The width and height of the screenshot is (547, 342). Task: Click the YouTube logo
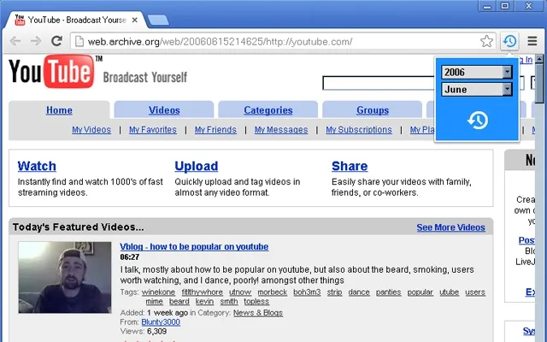coord(51,72)
